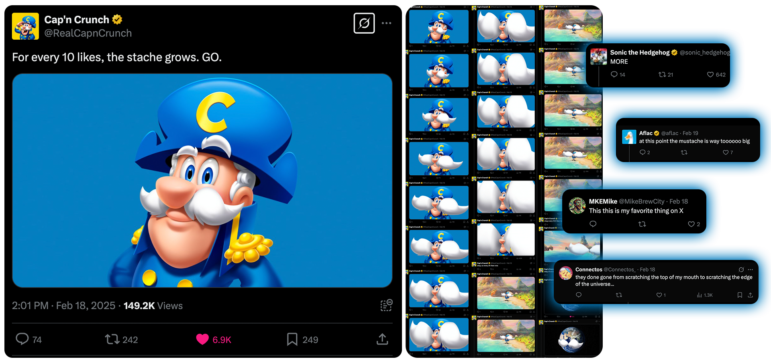Click Cap'n Crunch profile avatar

25,26
